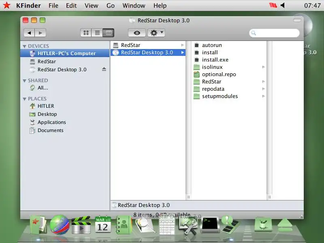This screenshot has width=324, height=243.
Task: Collapse the PLACES sidebar section
Action: tap(25, 99)
